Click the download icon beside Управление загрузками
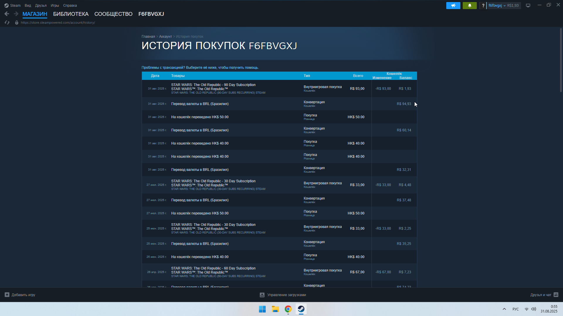Viewport: 563px width, 316px height. coord(262,295)
